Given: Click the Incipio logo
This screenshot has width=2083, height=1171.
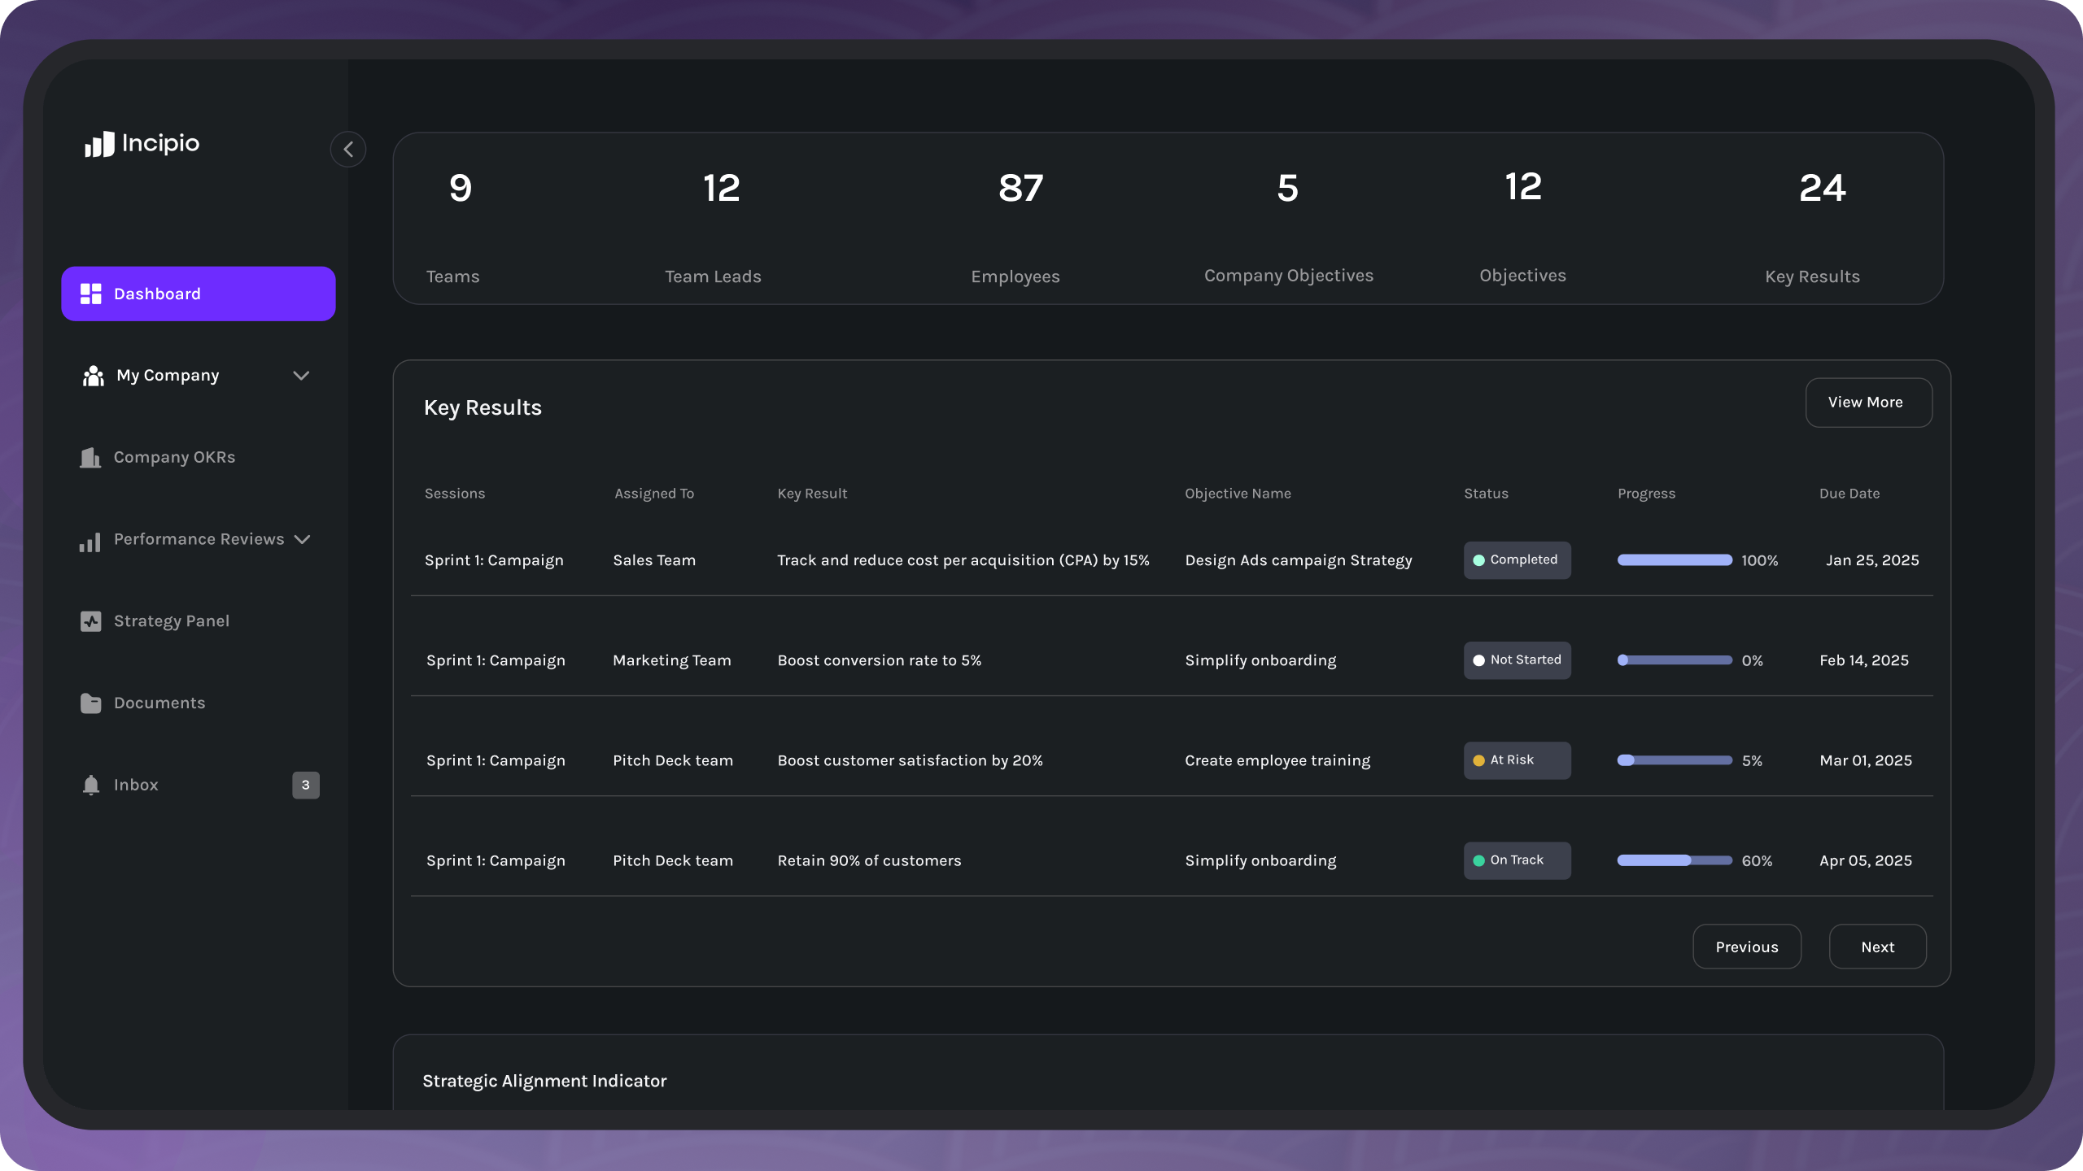Looking at the screenshot, I should (x=141, y=145).
